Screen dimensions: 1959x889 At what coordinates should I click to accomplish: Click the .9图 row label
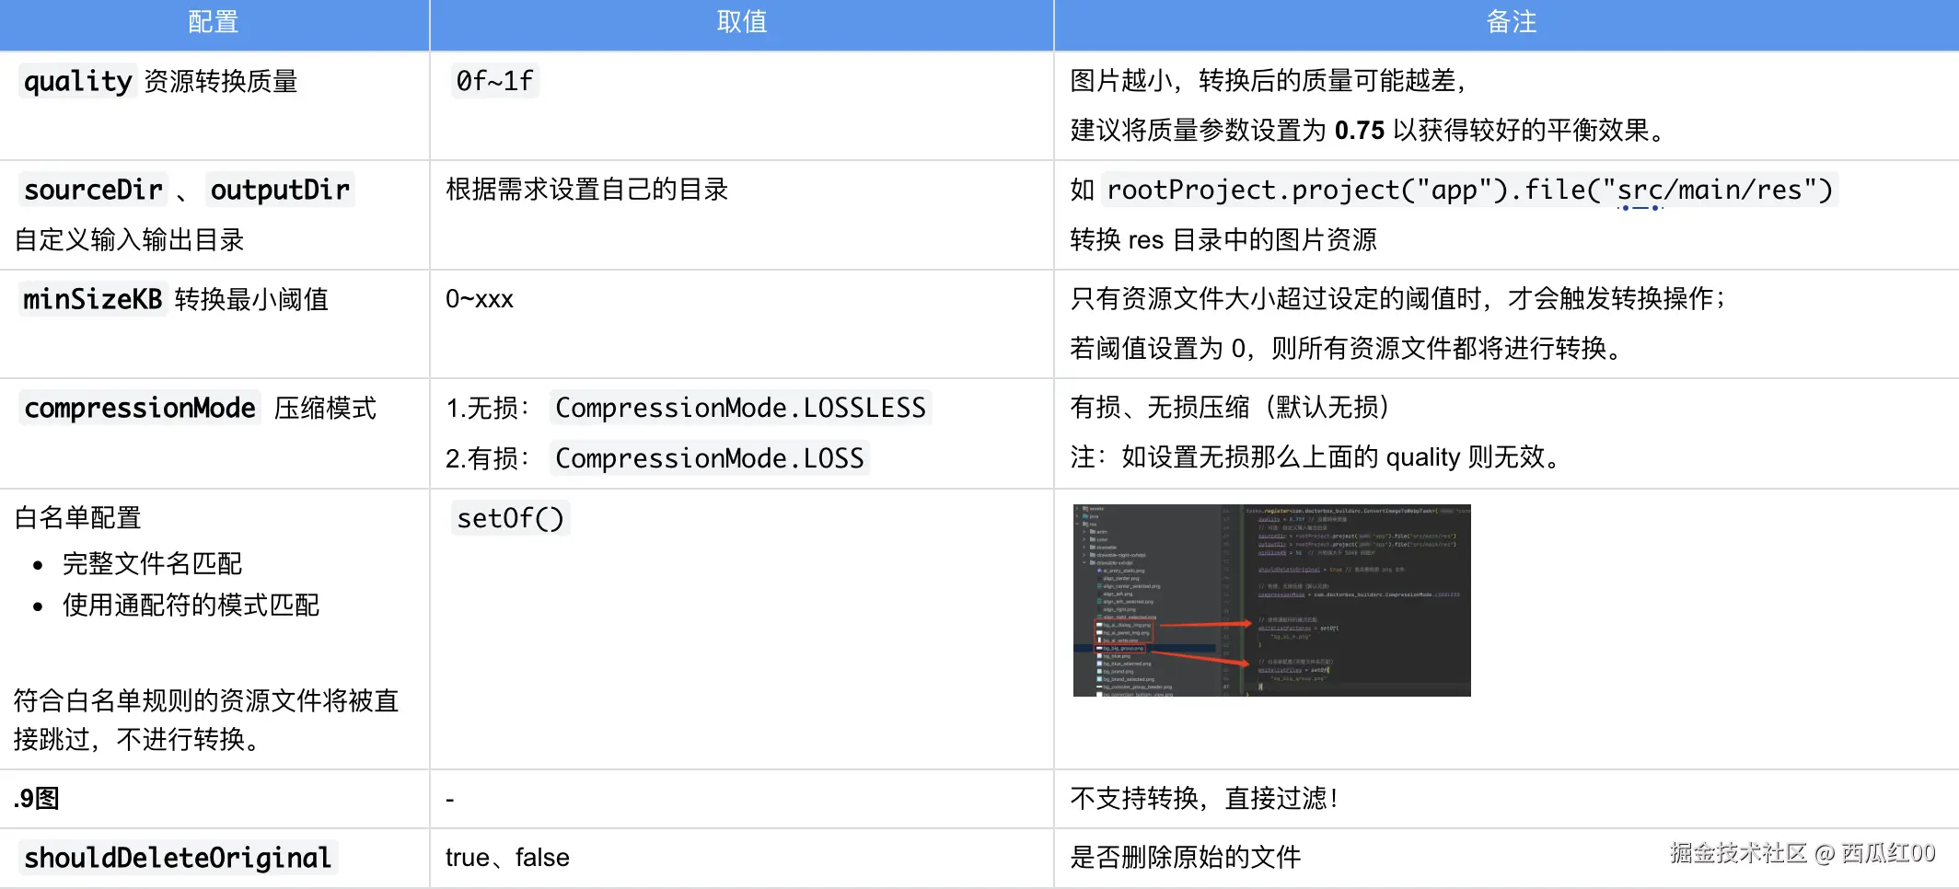(x=37, y=798)
